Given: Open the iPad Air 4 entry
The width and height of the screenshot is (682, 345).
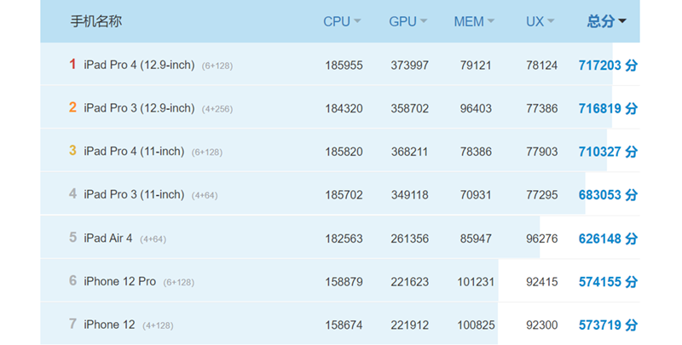Looking at the screenshot, I should tap(108, 239).
